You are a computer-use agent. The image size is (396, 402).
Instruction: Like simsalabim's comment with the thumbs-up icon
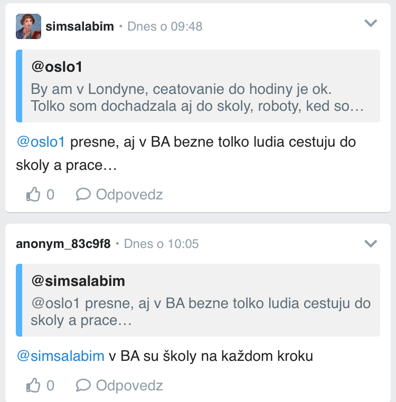click(x=33, y=195)
